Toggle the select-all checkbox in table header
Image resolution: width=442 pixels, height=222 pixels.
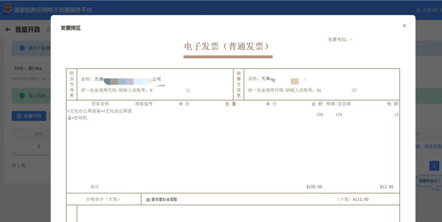coord(19,134)
